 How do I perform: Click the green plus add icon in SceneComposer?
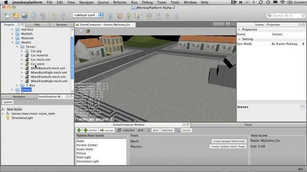[79, 130]
